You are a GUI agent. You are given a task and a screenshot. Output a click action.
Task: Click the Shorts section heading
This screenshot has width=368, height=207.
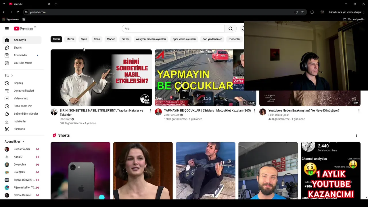(x=64, y=135)
